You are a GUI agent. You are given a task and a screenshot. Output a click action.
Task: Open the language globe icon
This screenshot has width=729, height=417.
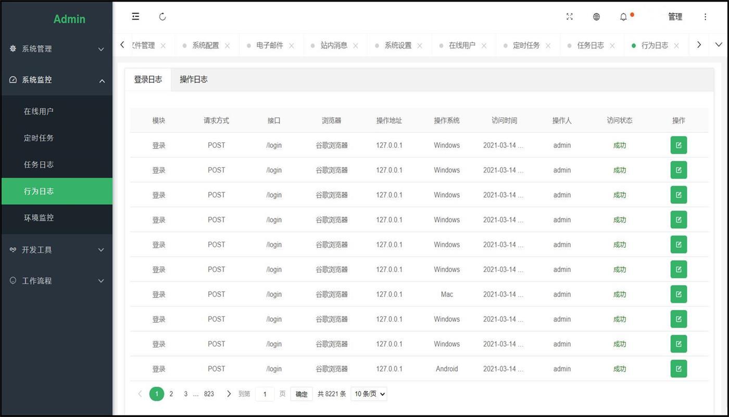596,17
